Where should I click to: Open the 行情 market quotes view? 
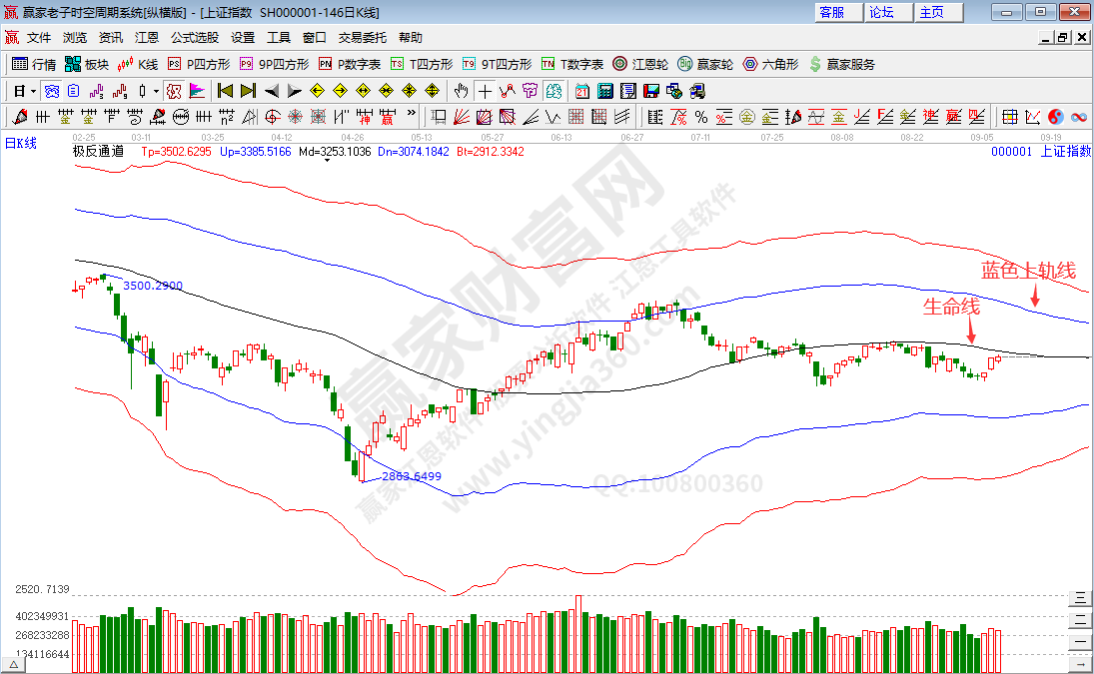33,64
